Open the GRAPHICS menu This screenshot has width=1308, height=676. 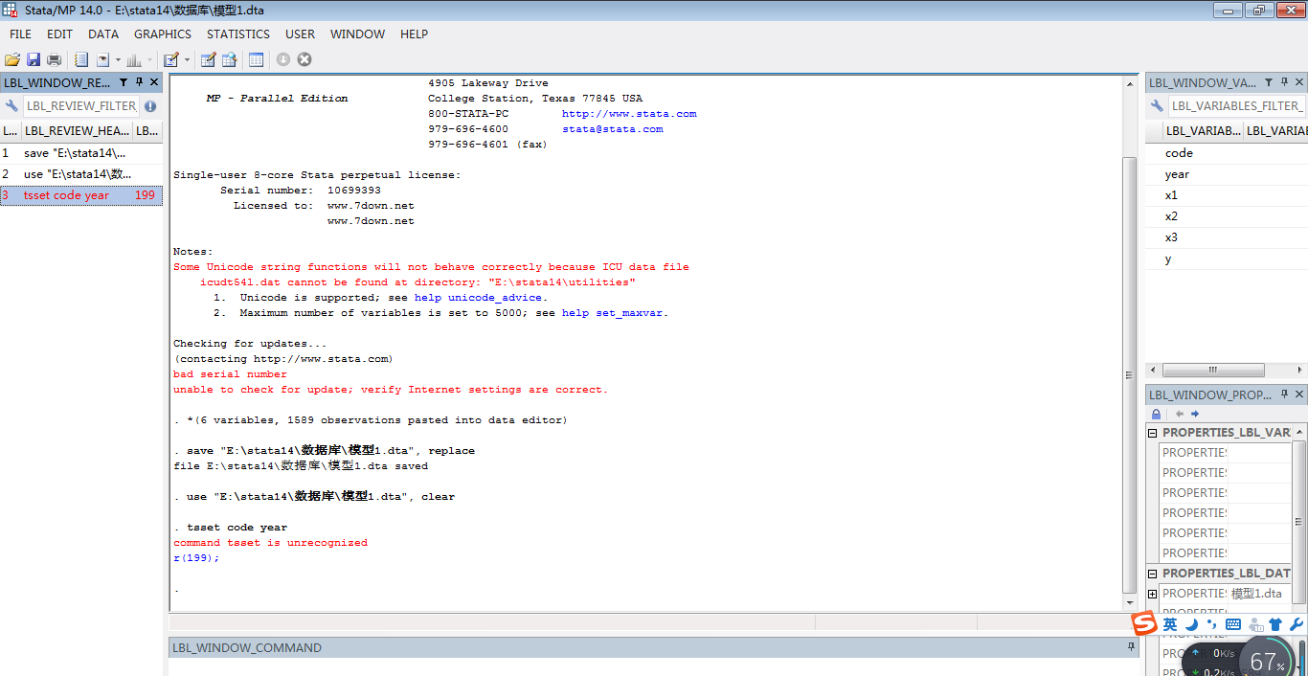click(163, 34)
